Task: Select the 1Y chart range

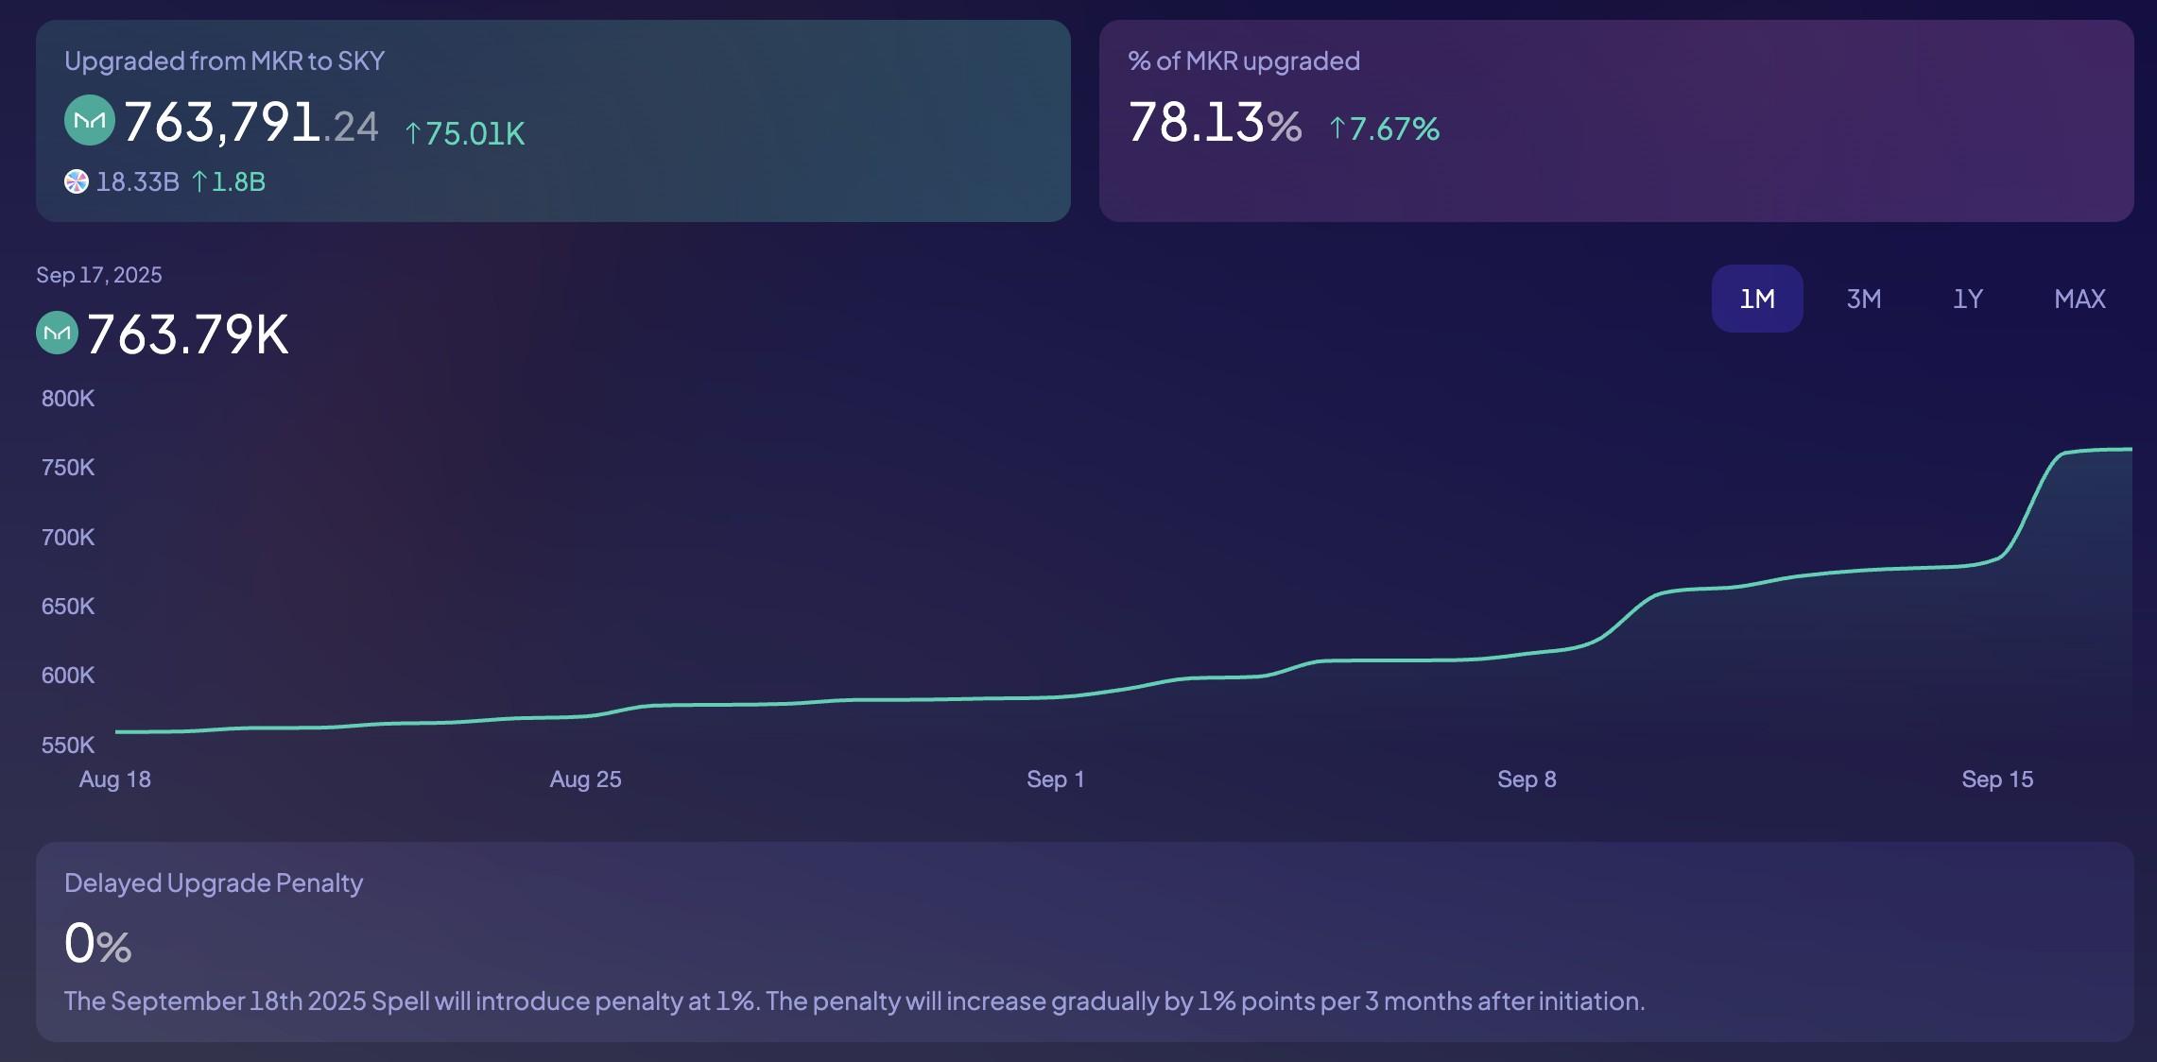Action: [1967, 299]
